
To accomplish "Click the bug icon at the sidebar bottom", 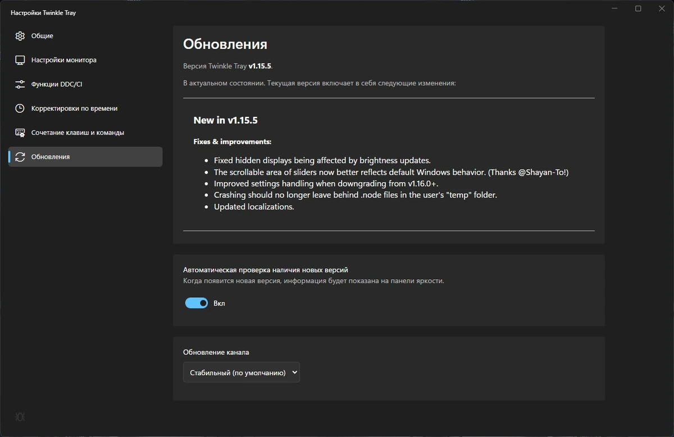I will coord(20,417).
